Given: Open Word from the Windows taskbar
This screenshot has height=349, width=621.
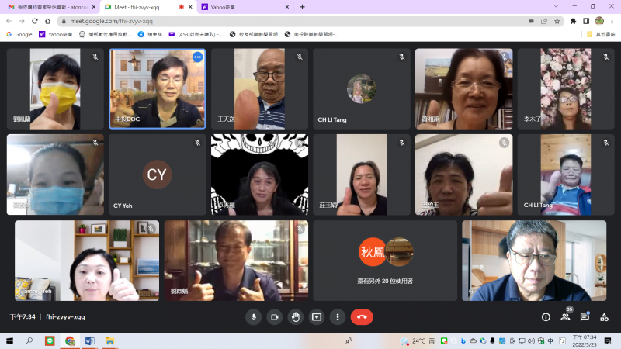Looking at the screenshot, I should (x=89, y=341).
